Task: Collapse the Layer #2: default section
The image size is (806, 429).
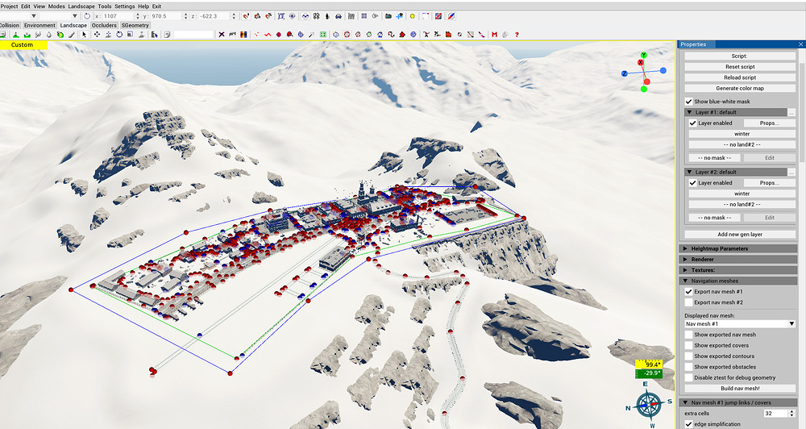Action: click(x=736, y=172)
